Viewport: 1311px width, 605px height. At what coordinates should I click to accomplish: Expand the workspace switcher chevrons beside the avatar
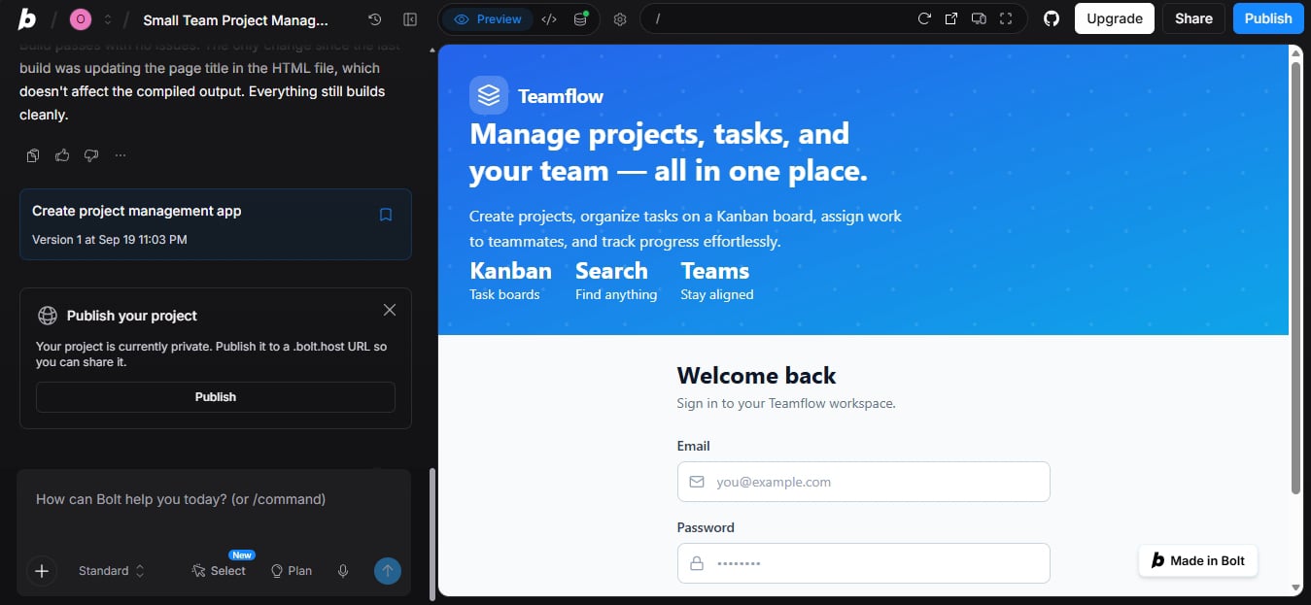click(107, 19)
